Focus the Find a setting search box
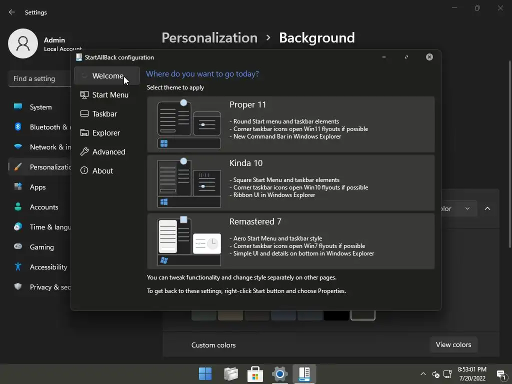Viewport: 512px width, 384px height. click(x=39, y=78)
